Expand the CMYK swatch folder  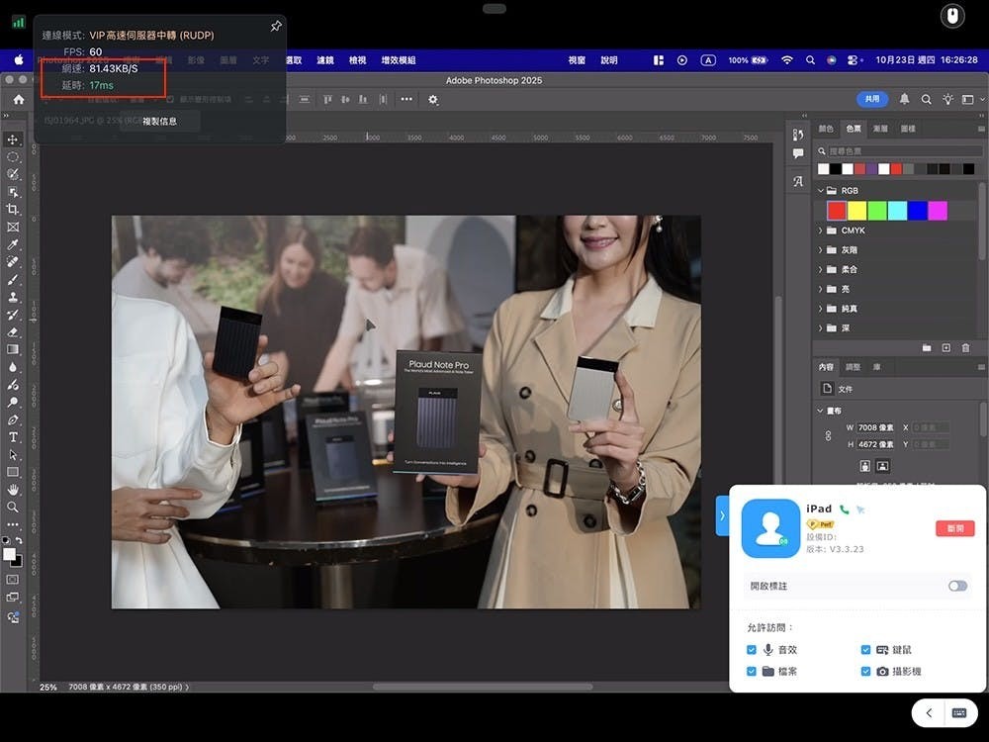coord(820,231)
